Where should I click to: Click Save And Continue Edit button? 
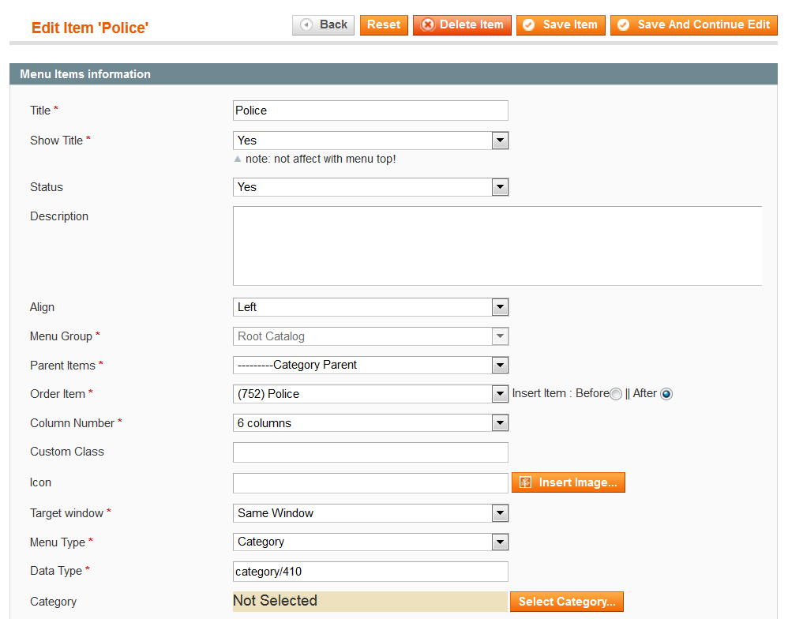(x=693, y=24)
